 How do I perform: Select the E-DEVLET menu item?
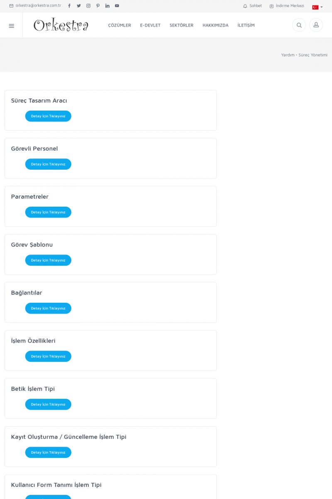coord(150,25)
